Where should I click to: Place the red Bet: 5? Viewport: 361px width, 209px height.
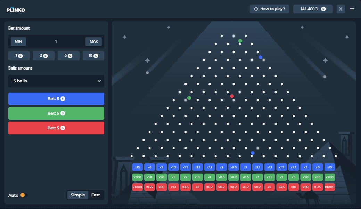(x=56, y=128)
